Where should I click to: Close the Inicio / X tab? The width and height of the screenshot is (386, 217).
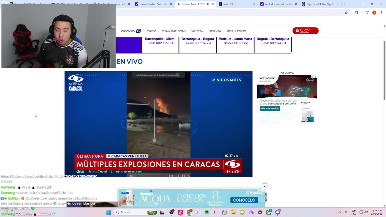pyautogui.click(x=254, y=4)
